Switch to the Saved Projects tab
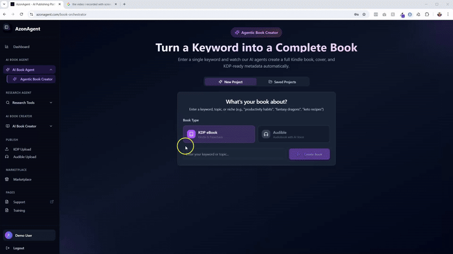Viewport: 453px width, 254px height. [x=282, y=82]
